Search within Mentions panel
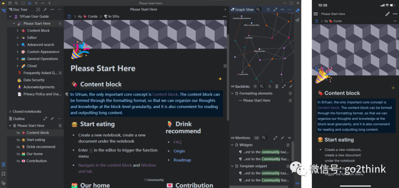 [264, 138]
